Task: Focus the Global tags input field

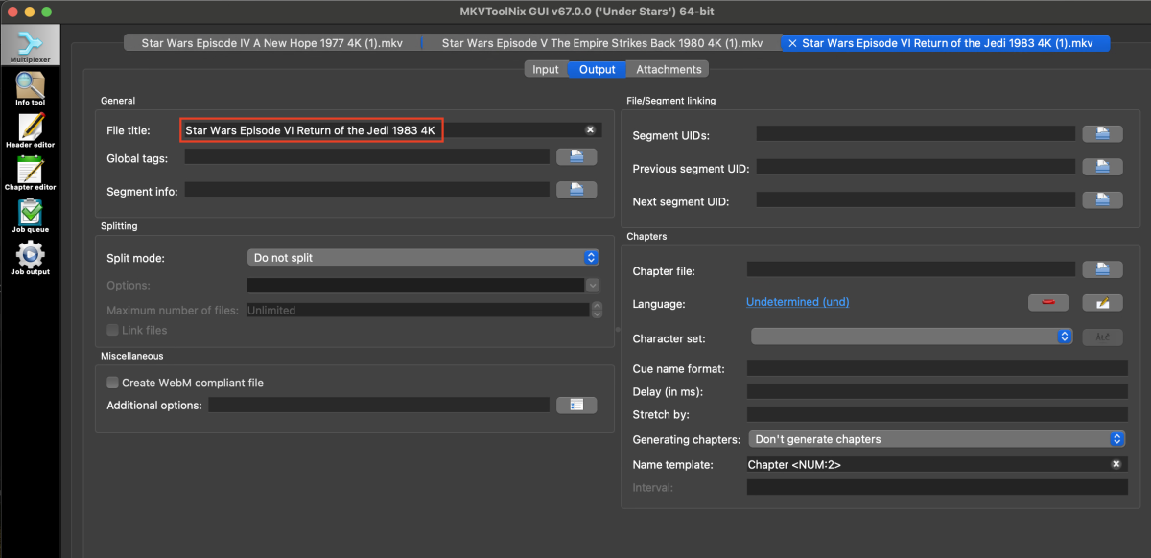Action: [x=367, y=156]
